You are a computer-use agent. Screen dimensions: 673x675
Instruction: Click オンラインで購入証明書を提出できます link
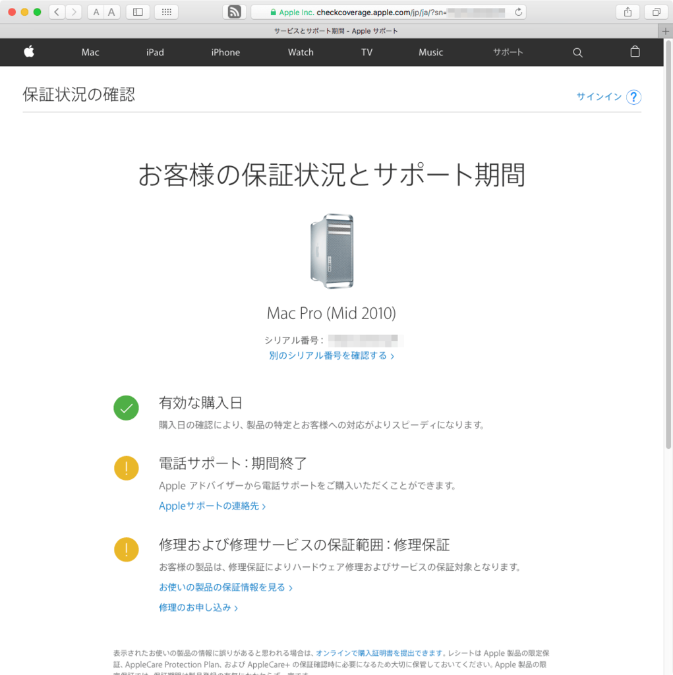pyautogui.click(x=379, y=653)
